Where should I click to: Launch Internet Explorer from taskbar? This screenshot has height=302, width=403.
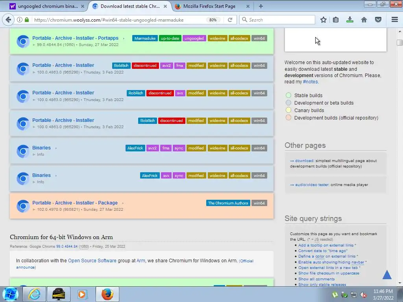point(34,294)
